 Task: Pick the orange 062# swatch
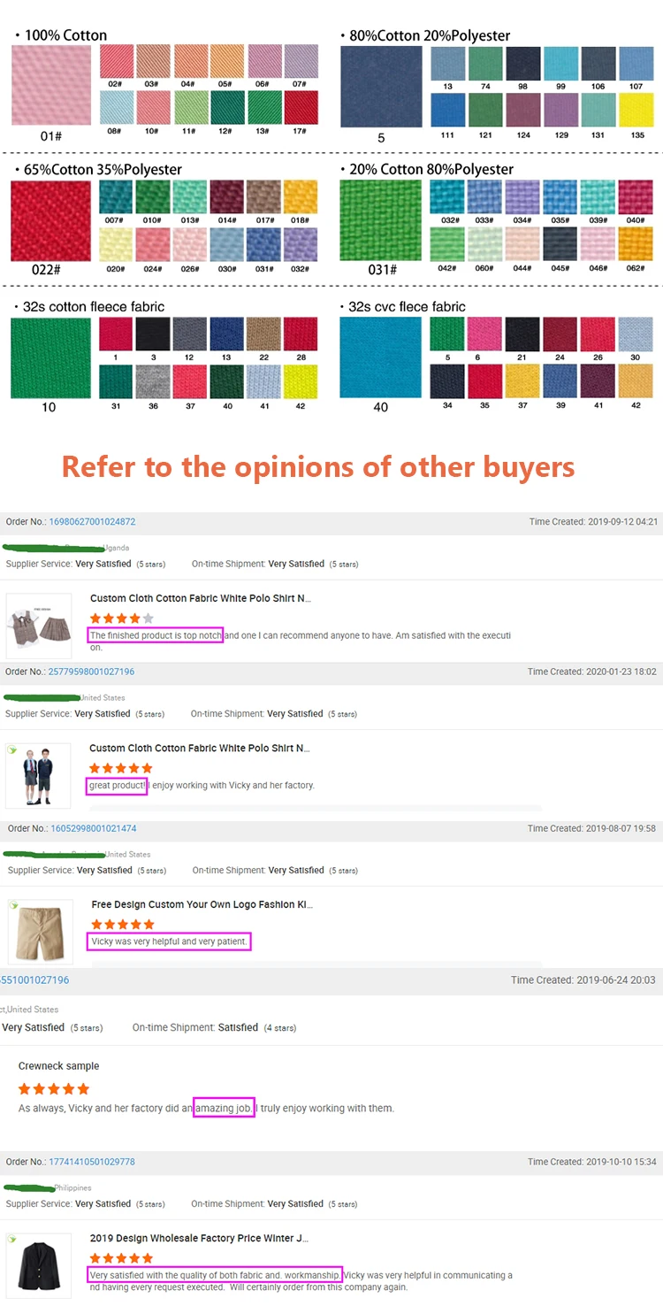[635, 243]
